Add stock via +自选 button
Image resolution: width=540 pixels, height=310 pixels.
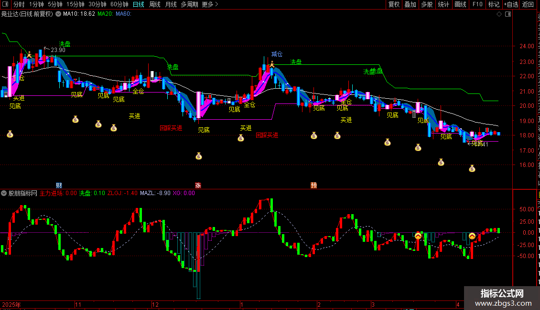(x=511, y=4)
